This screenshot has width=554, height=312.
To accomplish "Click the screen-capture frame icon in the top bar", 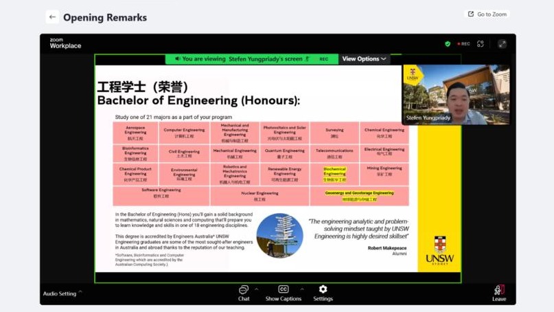I will 480,44.
